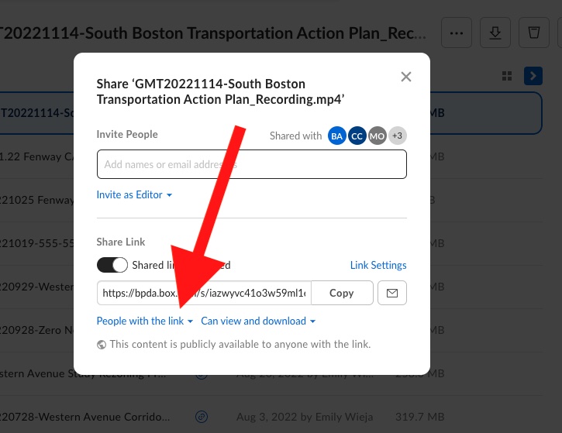Click the trash delete icon
The width and height of the screenshot is (562, 433).
[533, 33]
